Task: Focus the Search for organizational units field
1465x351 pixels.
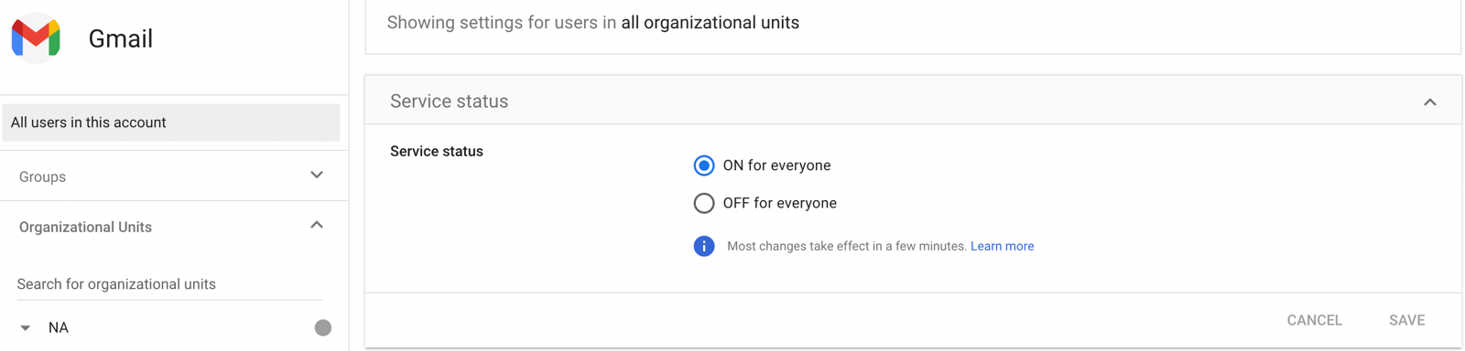Action: click(170, 284)
